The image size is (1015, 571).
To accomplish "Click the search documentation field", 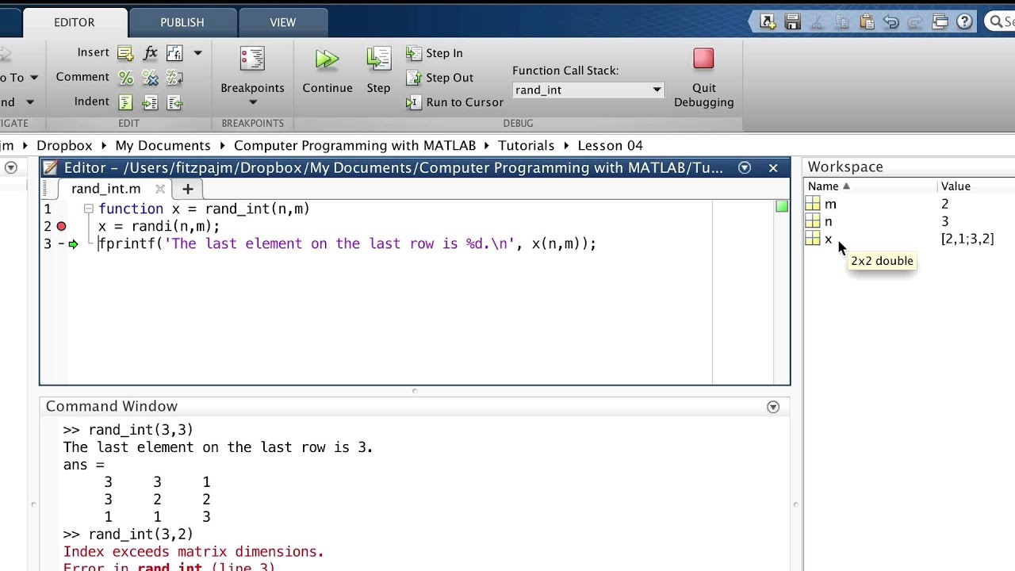I will coord(999,22).
